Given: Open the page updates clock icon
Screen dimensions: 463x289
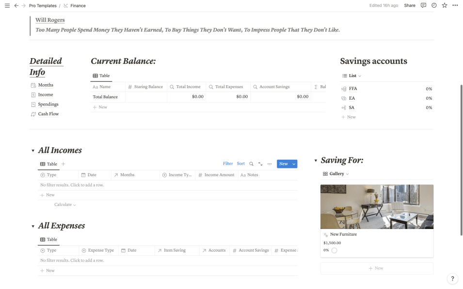Looking at the screenshot, I should tap(434, 5).
